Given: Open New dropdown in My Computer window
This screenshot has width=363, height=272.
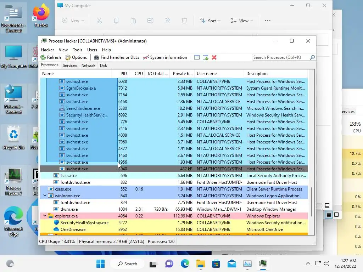Looking at the screenshot, I should click(x=73, y=21).
